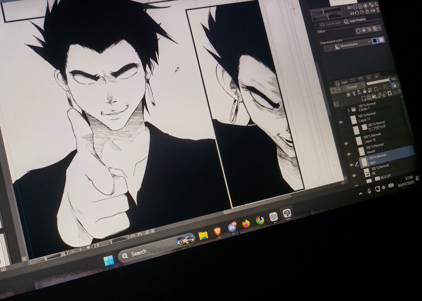This screenshot has width=422, height=301.
Task: Open File Explorer from the taskbar
Action: 203,235
